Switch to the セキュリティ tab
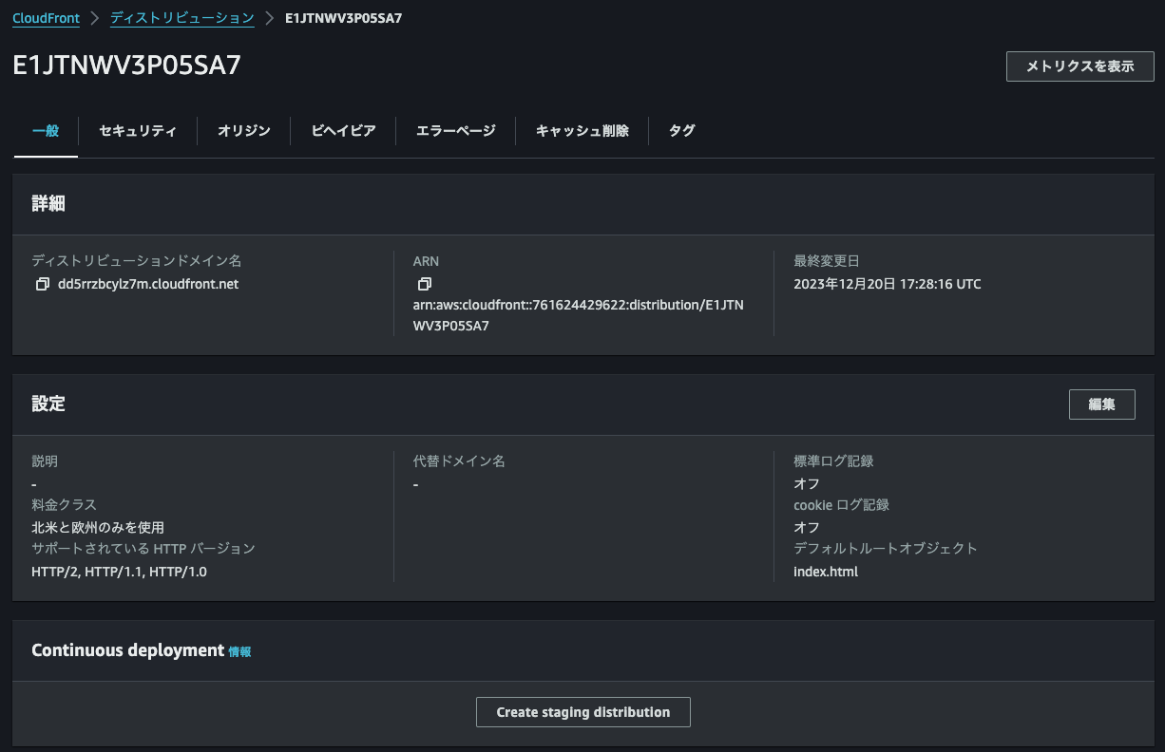Viewport: 1165px width, 752px height. click(138, 131)
